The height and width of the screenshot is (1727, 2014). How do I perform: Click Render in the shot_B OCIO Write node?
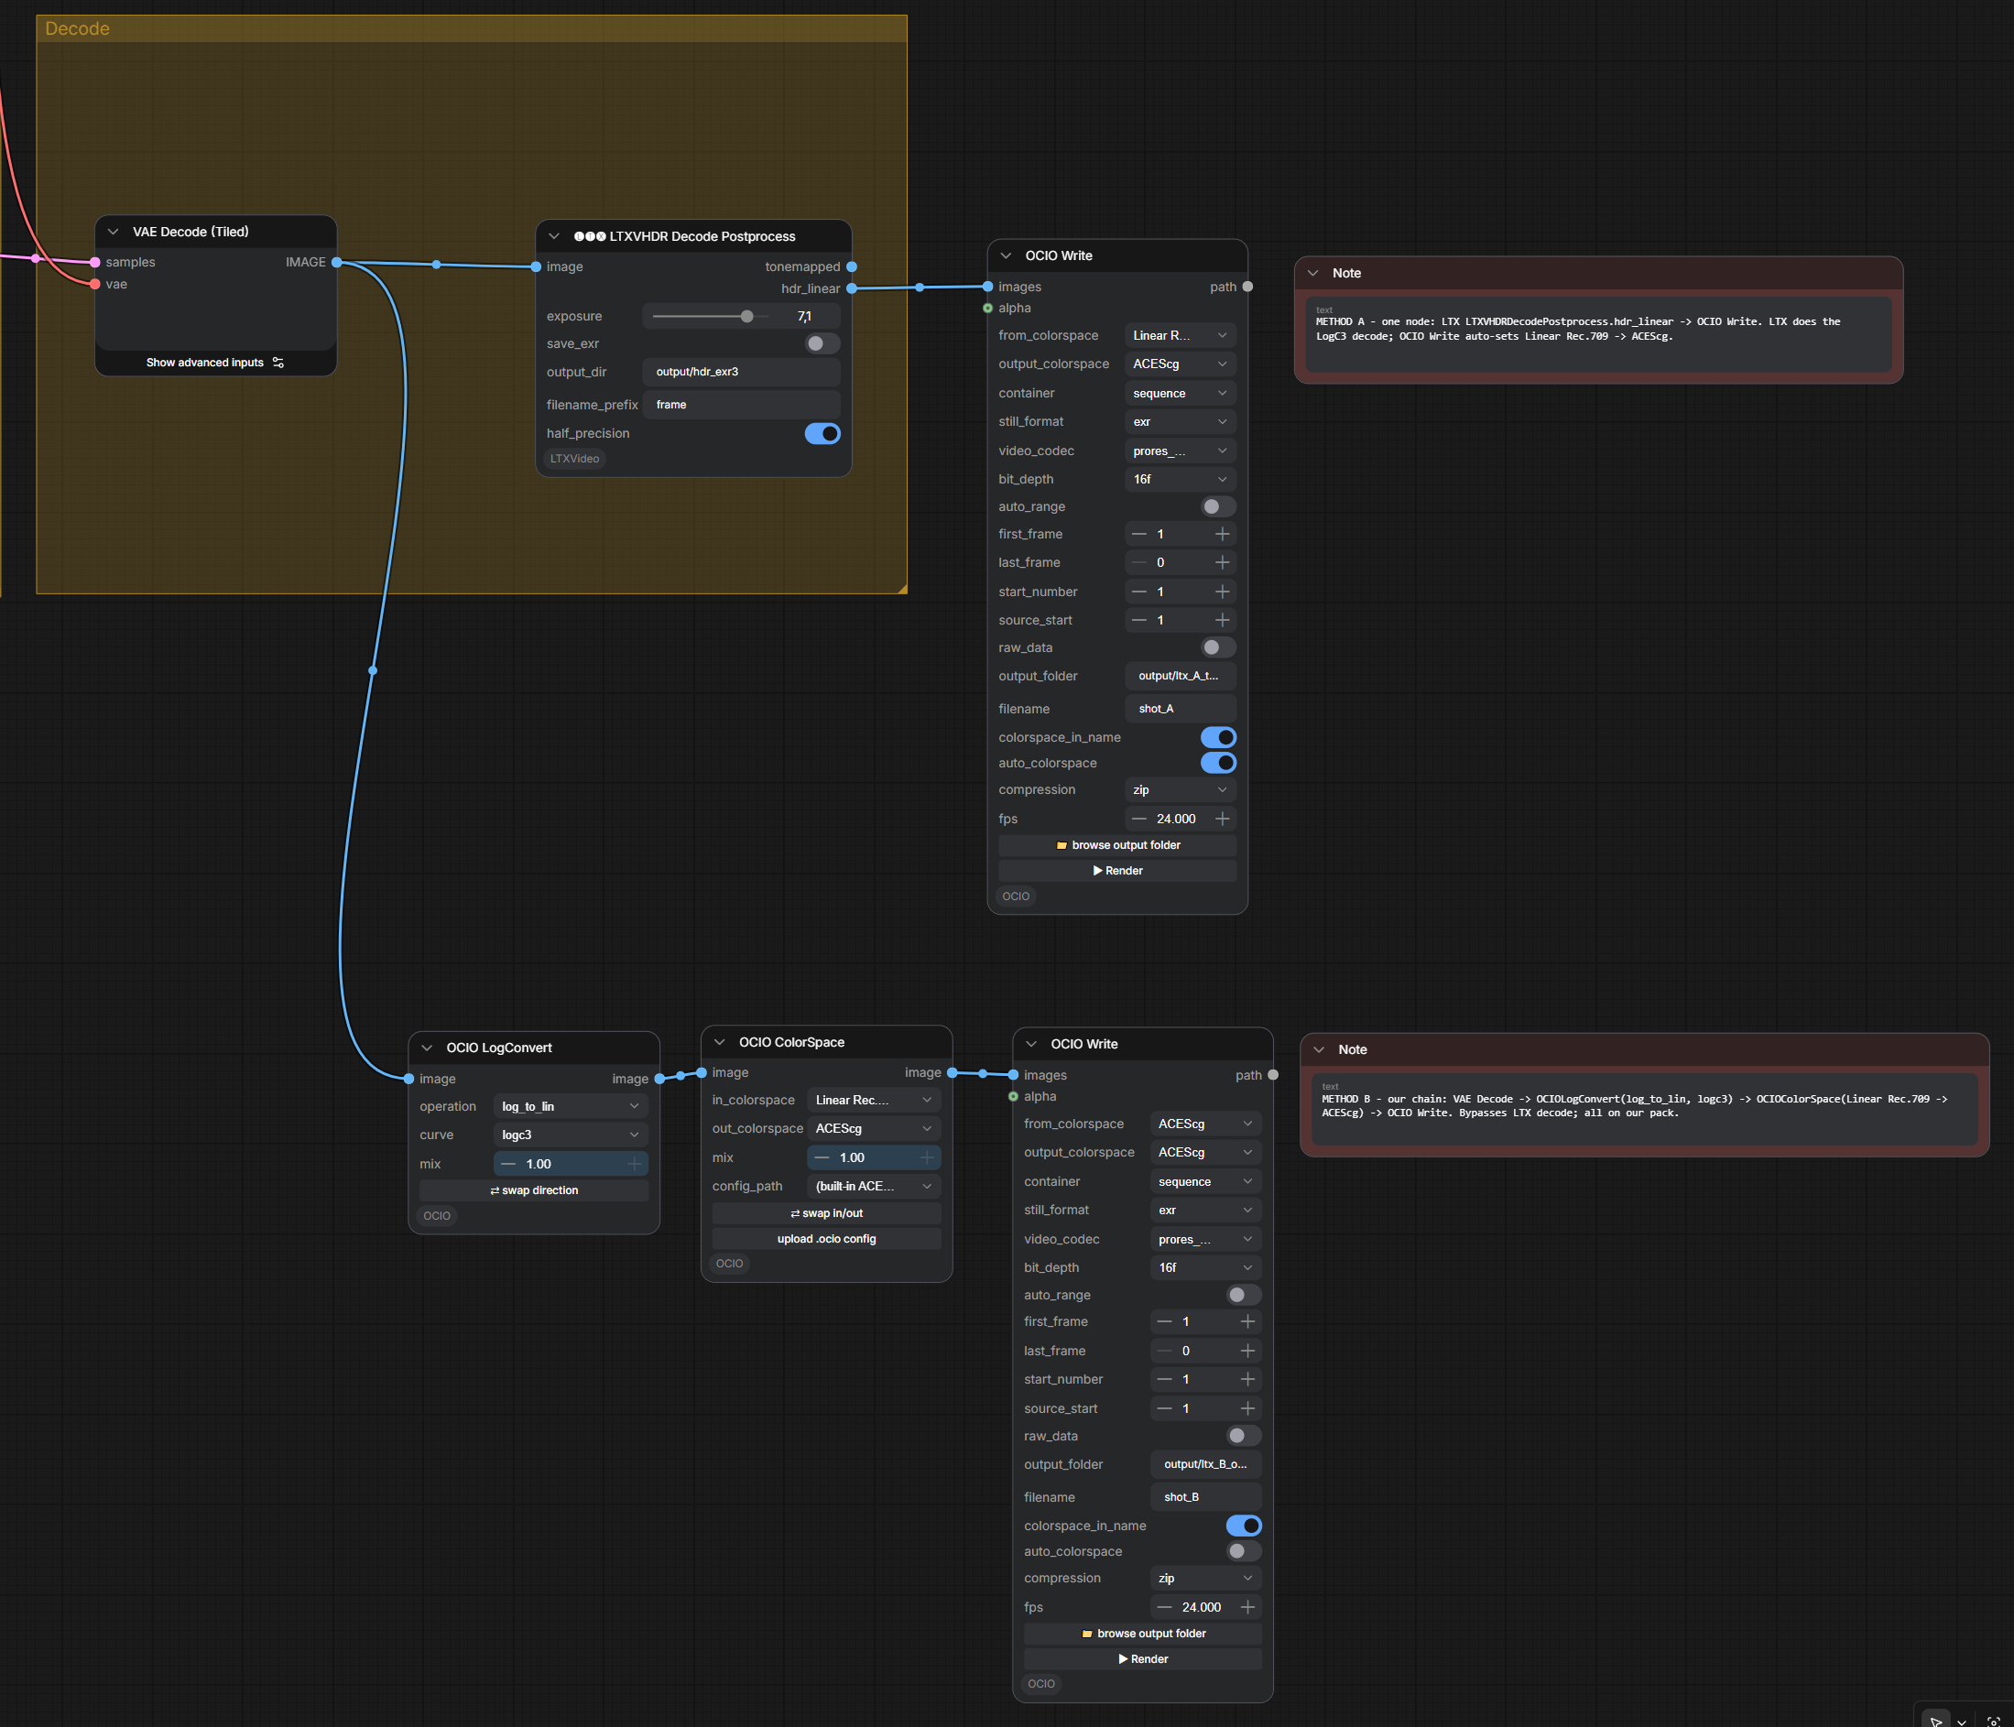pos(1142,1659)
